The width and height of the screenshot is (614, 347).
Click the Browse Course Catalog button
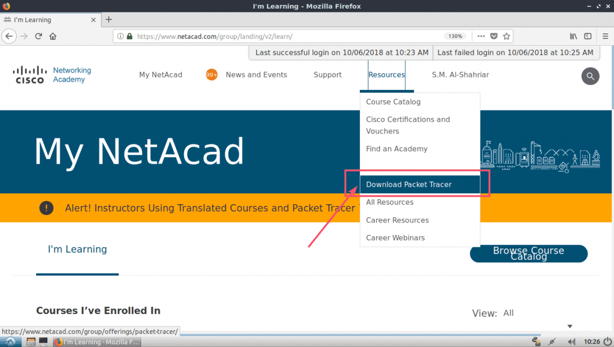529,253
